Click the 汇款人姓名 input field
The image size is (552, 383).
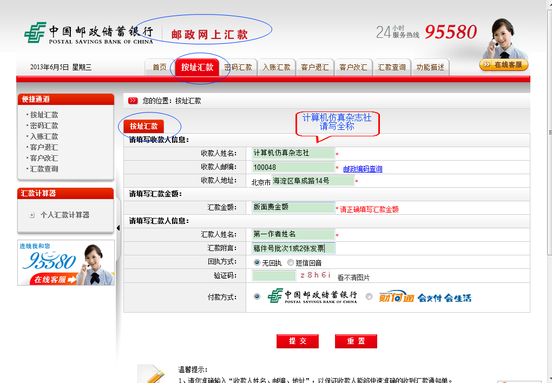pyautogui.click(x=293, y=234)
